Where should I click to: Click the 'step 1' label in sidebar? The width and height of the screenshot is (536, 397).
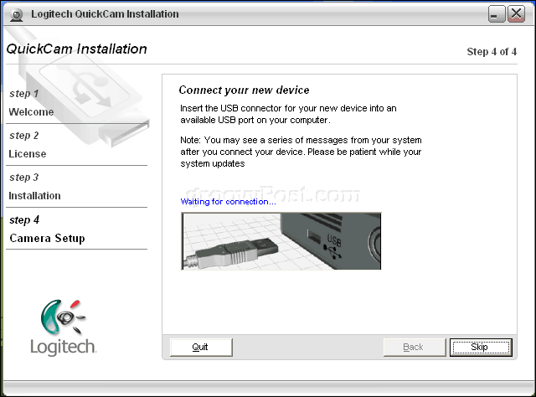[x=24, y=94]
